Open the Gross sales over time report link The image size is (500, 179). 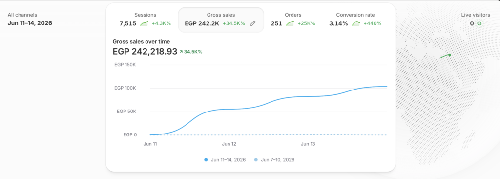point(141,41)
